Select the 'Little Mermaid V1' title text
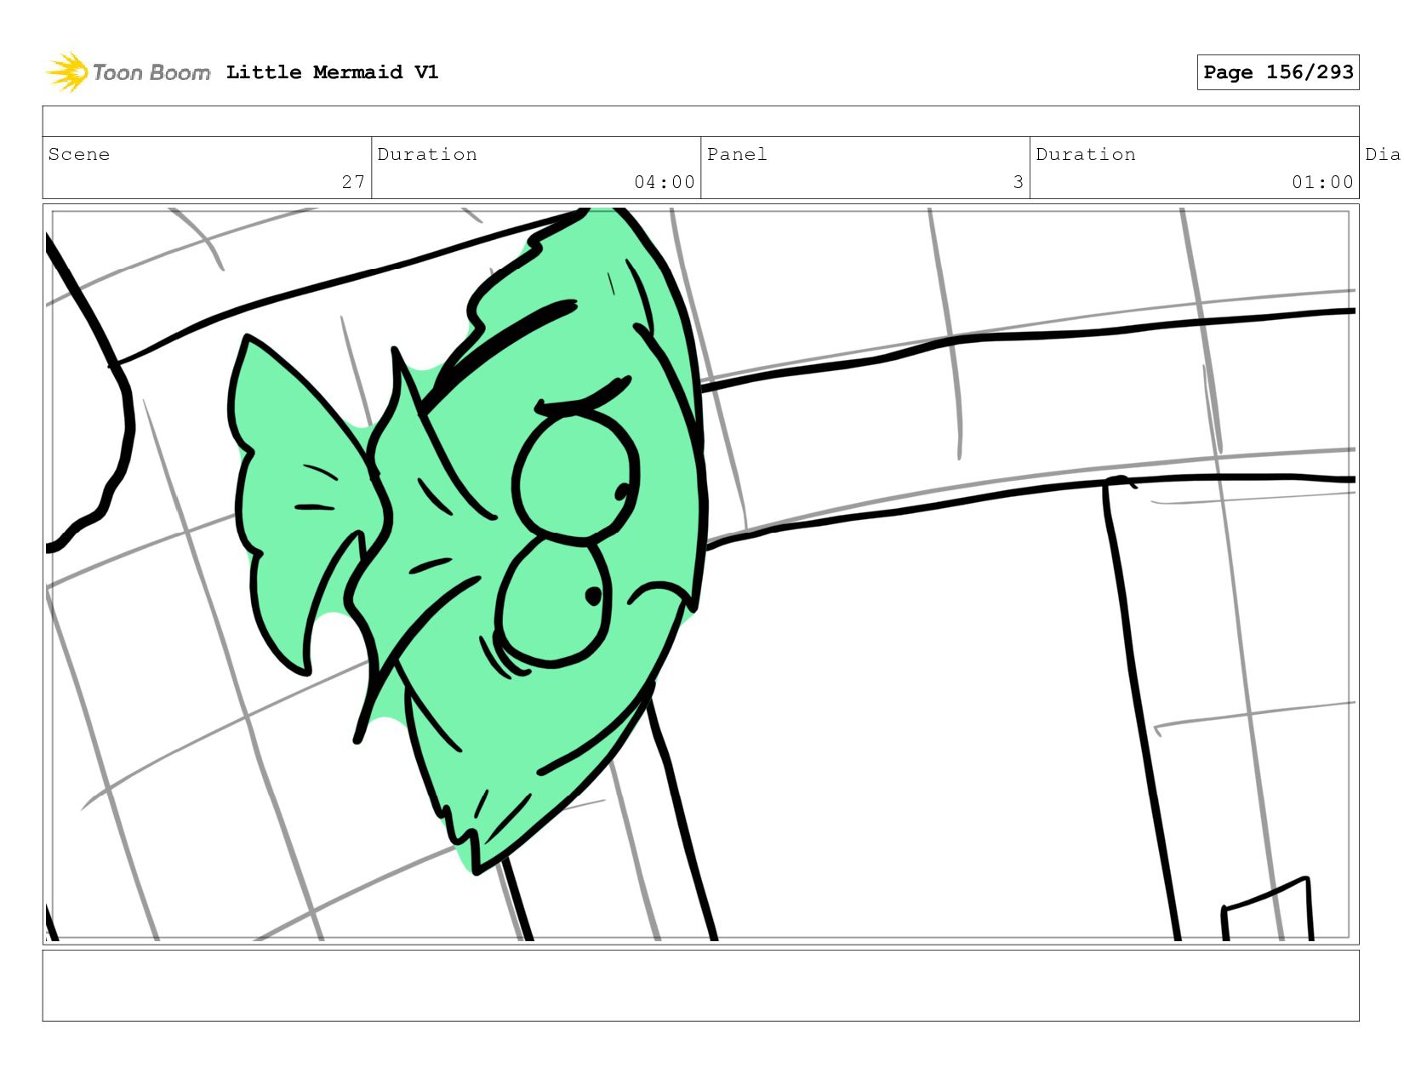 tap(332, 72)
